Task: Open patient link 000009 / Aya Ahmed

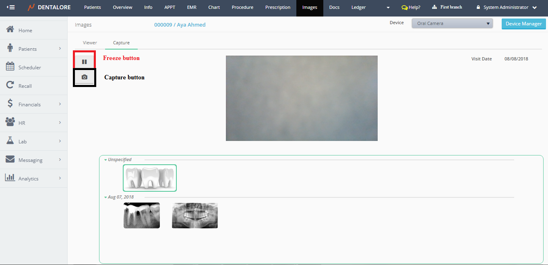Action: tap(180, 25)
